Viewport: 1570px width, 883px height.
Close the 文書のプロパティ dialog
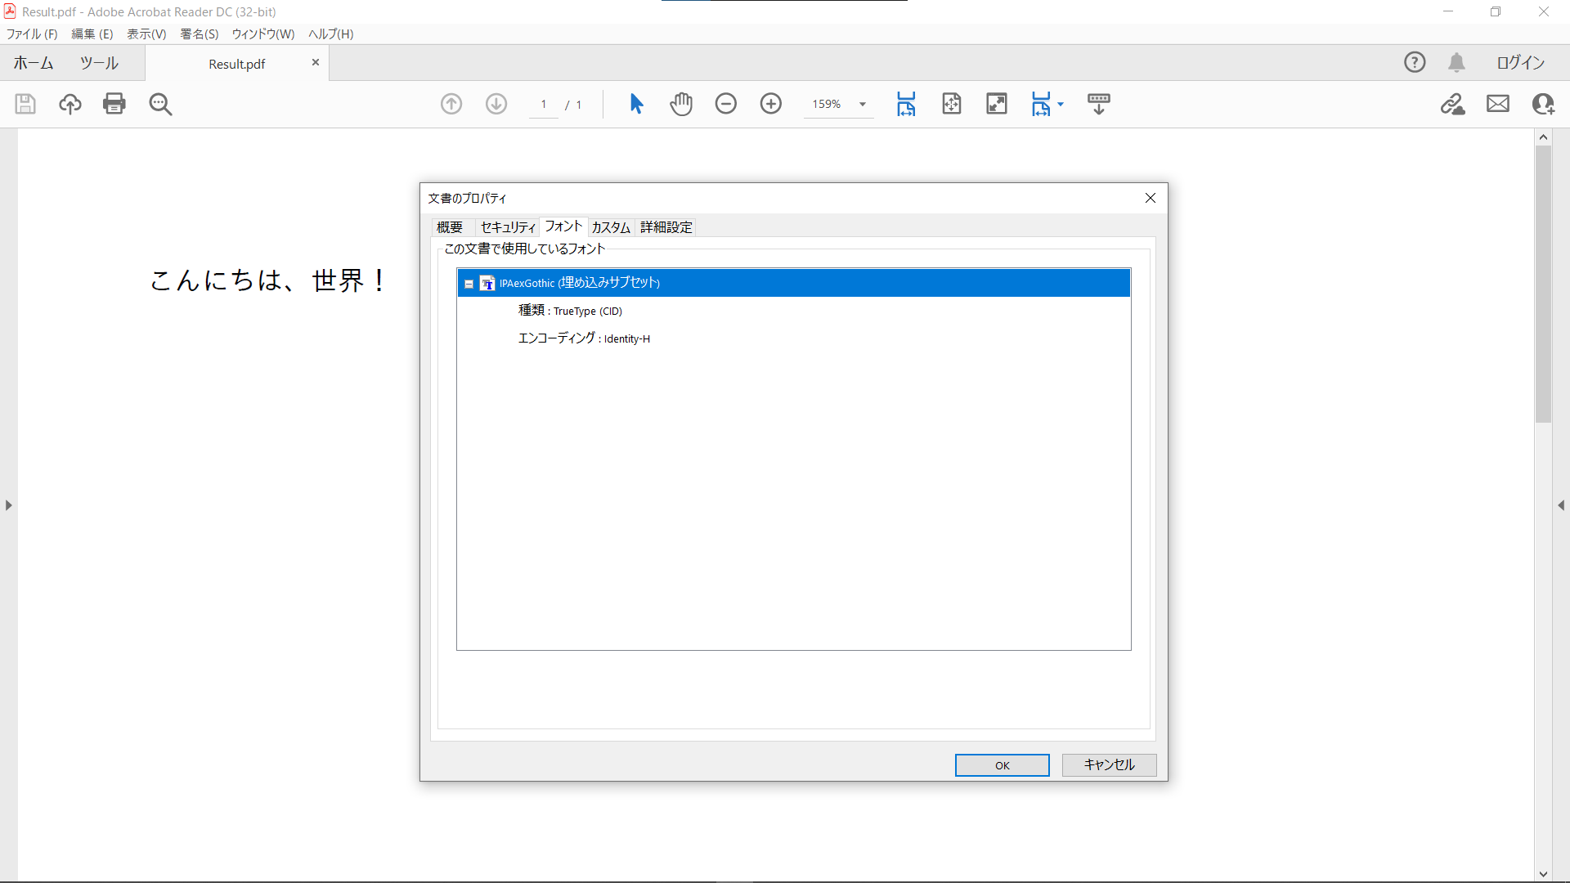[1151, 198]
